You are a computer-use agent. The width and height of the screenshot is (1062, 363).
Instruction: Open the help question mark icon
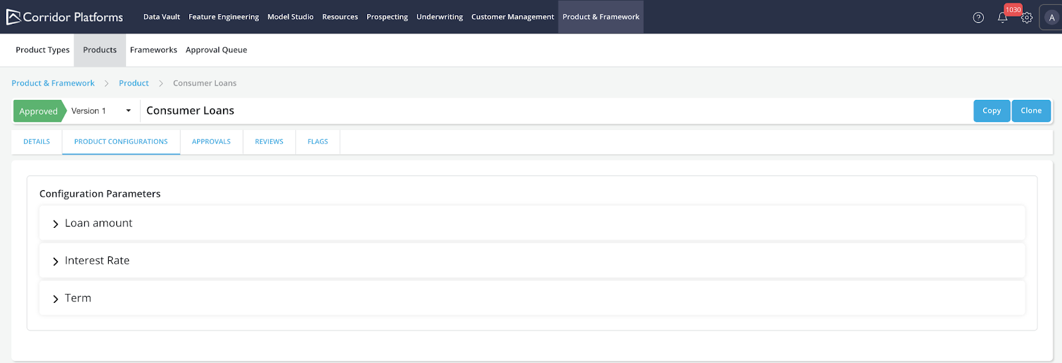point(978,18)
